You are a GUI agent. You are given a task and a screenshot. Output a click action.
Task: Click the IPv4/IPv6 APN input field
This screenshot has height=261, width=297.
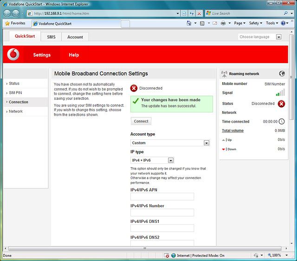tap(162, 197)
